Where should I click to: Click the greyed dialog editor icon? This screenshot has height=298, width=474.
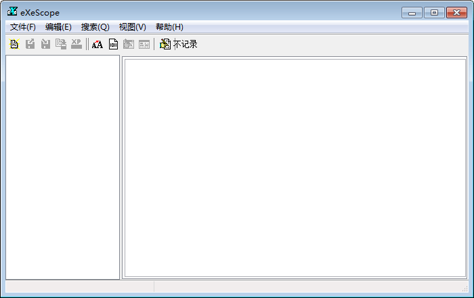(x=144, y=44)
